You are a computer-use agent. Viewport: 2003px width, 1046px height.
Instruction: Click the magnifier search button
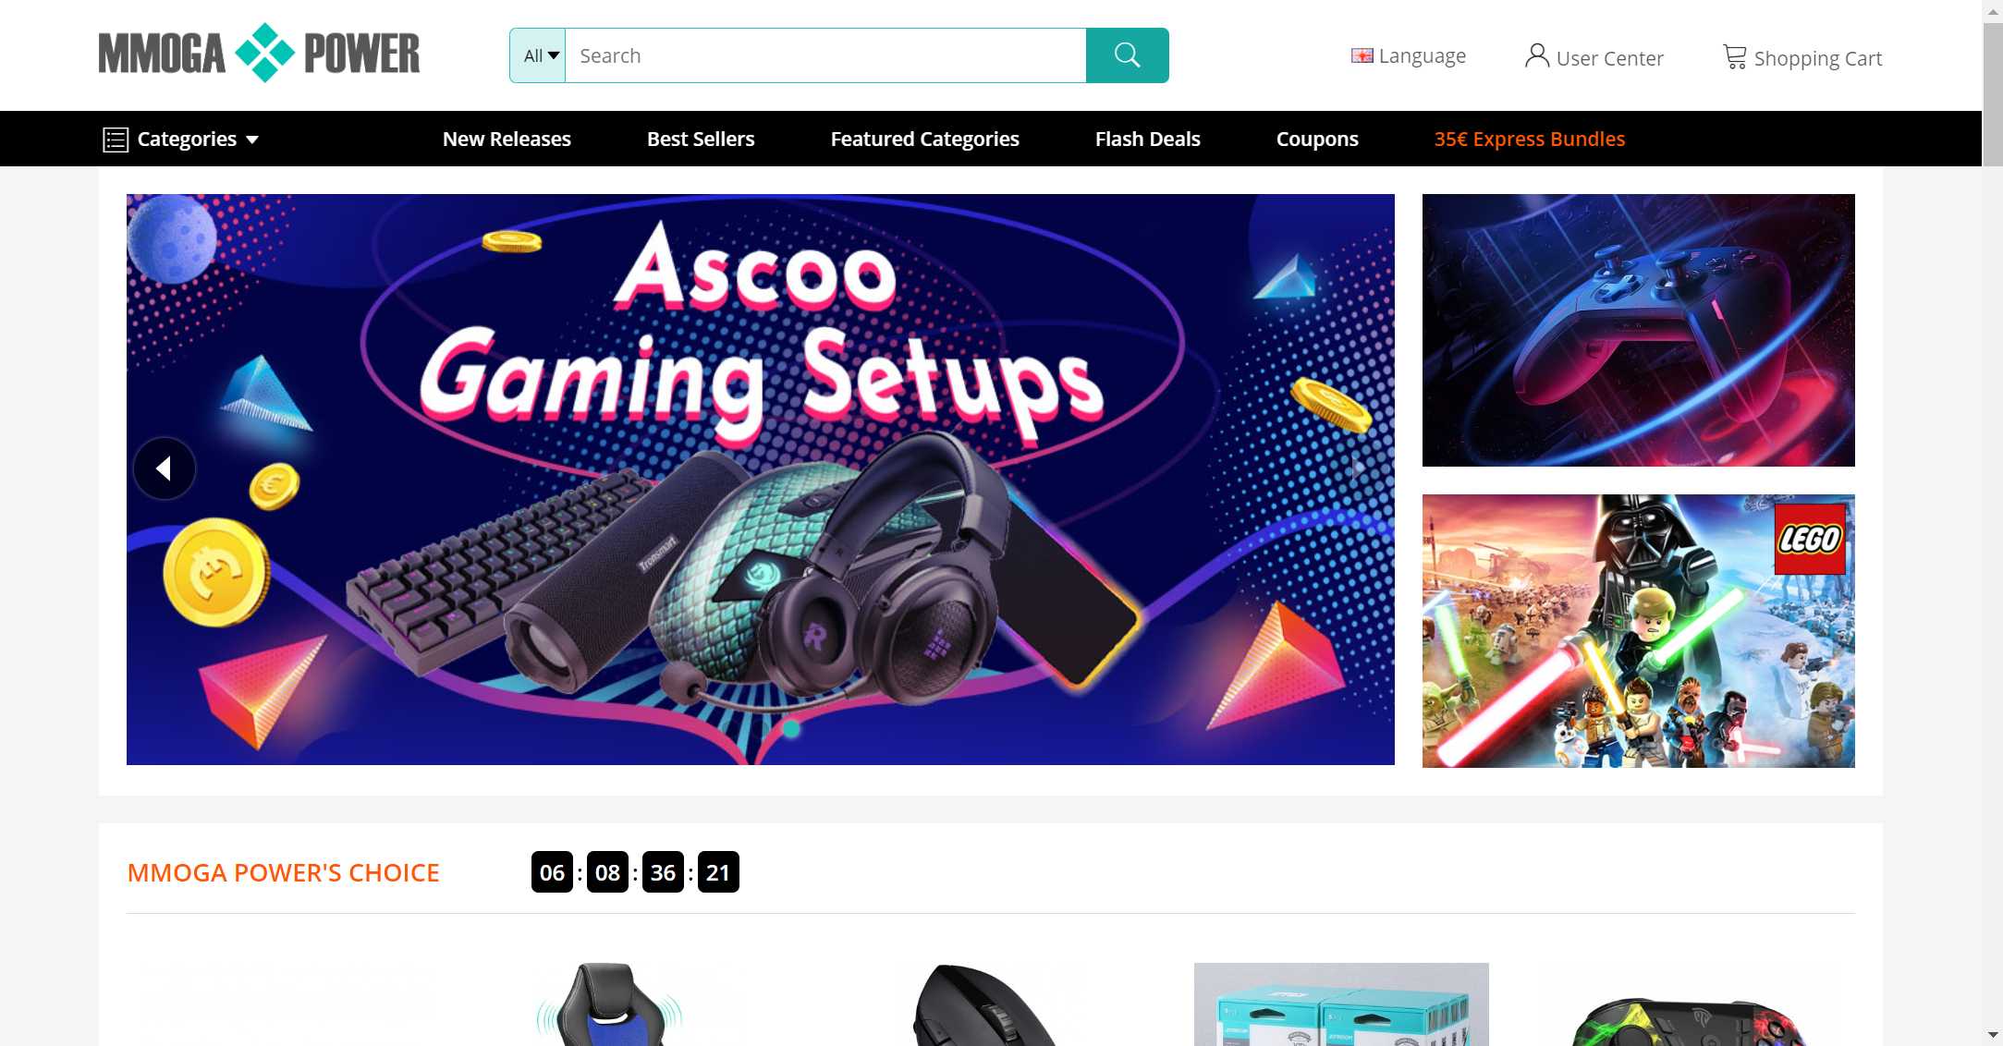[x=1127, y=55]
